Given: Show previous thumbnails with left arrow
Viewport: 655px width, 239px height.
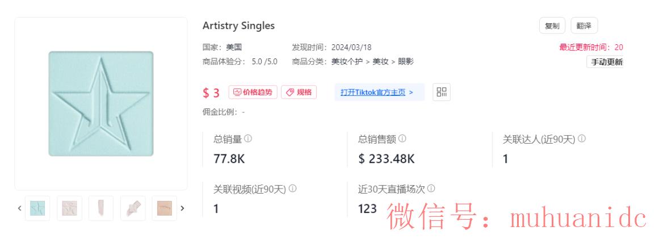Looking at the screenshot, I should [19, 208].
